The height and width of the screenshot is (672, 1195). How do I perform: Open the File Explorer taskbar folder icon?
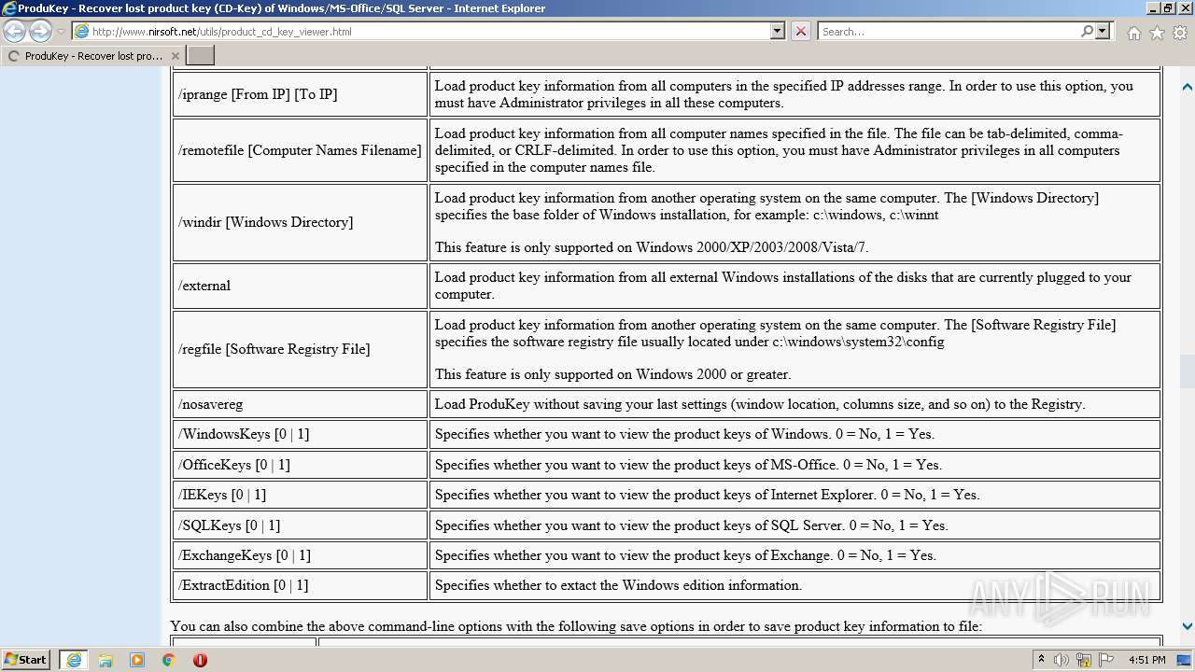105,660
